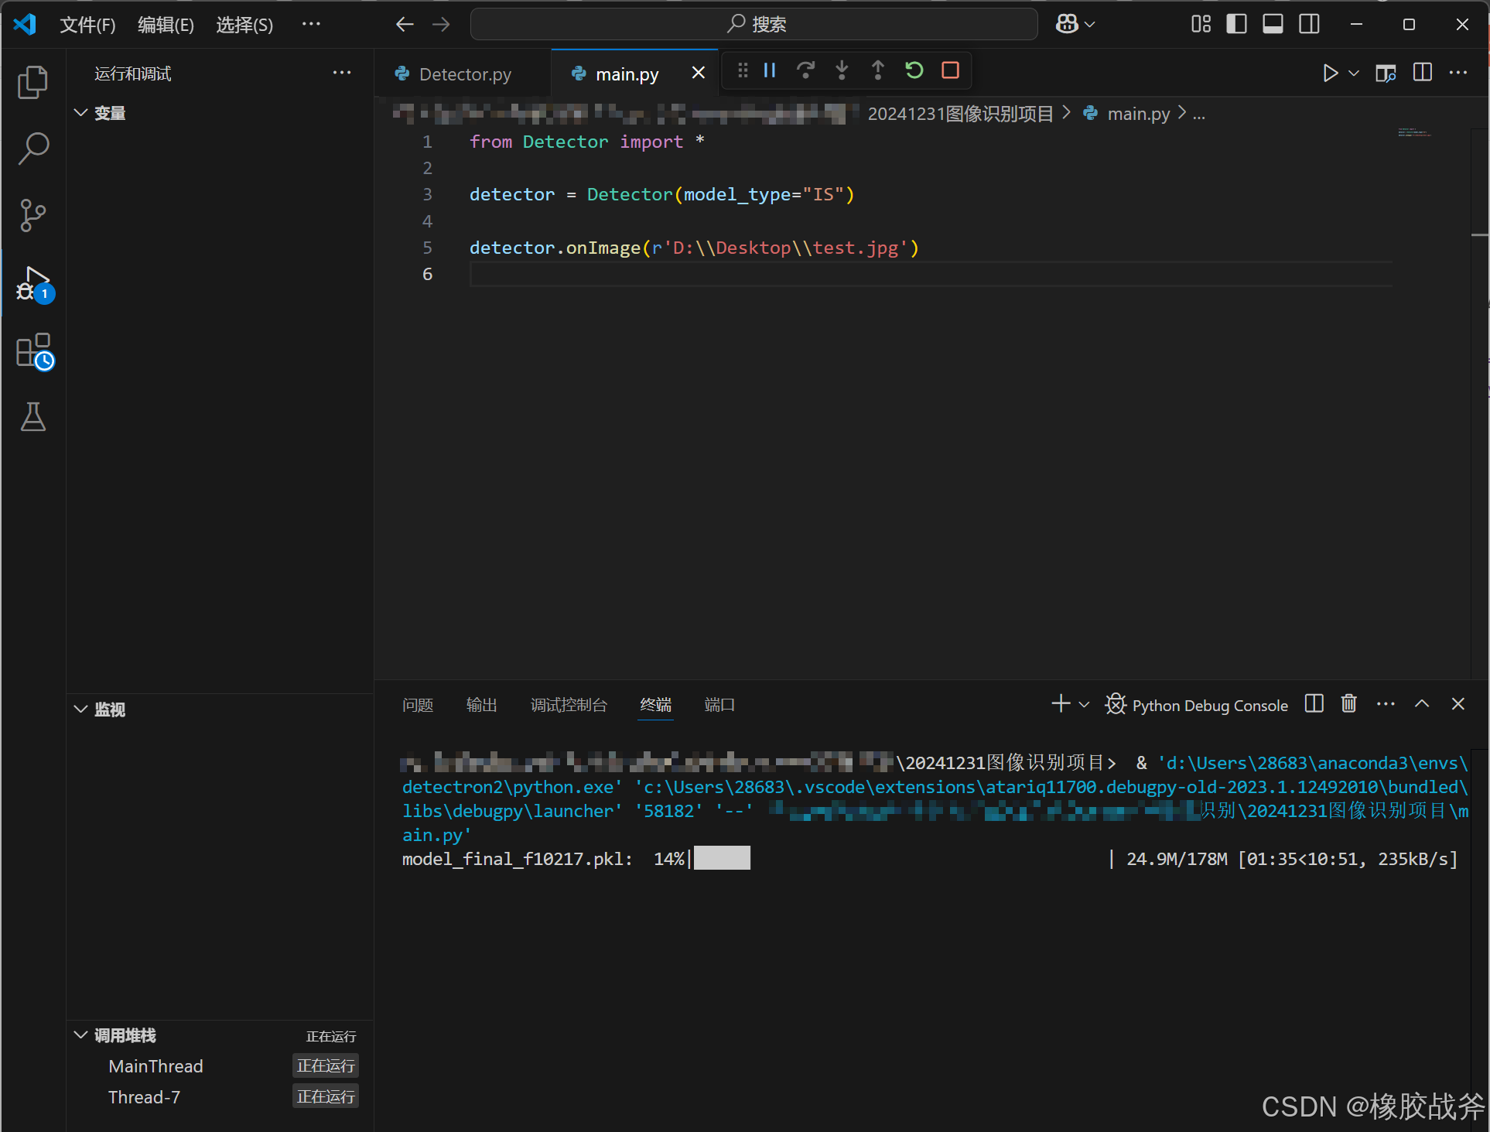The image size is (1490, 1132).
Task: Open the new terminal dropdown arrow
Action: pyautogui.click(x=1084, y=705)
